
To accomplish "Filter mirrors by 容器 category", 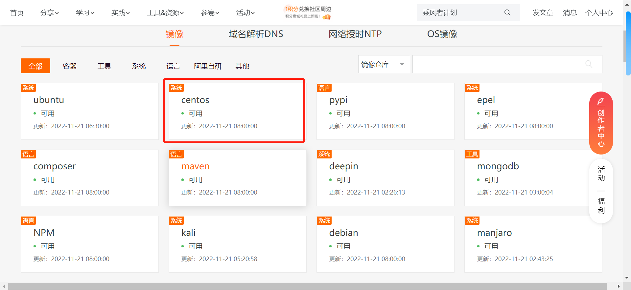I will click(70, 66).
